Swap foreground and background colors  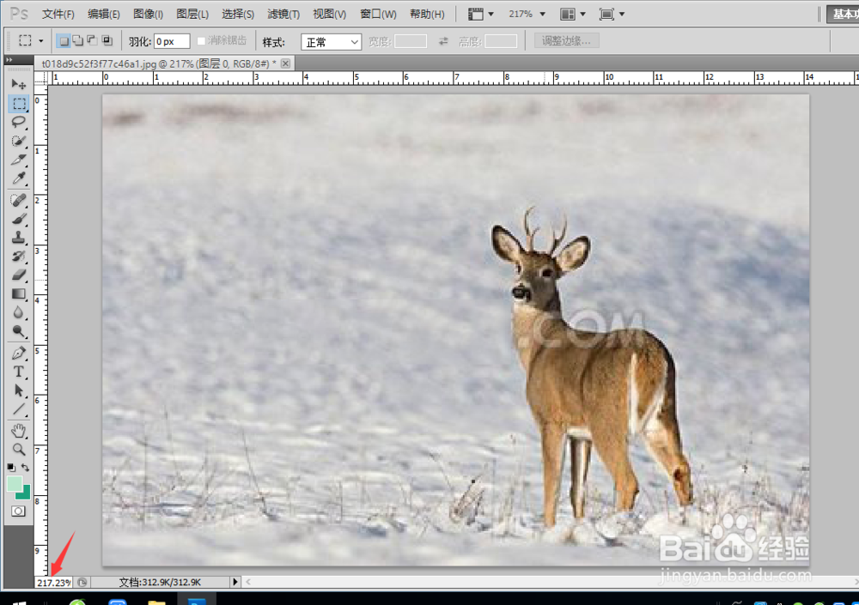(x=25, y=468)
